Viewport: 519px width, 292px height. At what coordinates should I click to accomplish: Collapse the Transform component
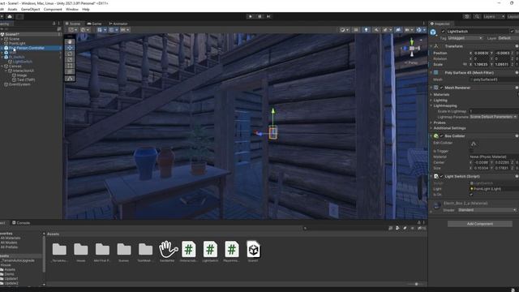point(431,46)
